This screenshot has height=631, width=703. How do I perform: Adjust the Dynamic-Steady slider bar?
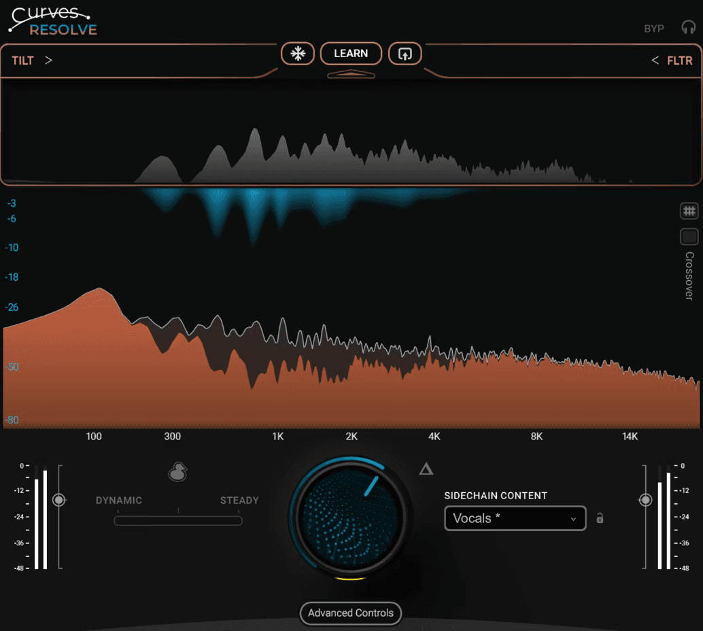[x=178, y=521]
